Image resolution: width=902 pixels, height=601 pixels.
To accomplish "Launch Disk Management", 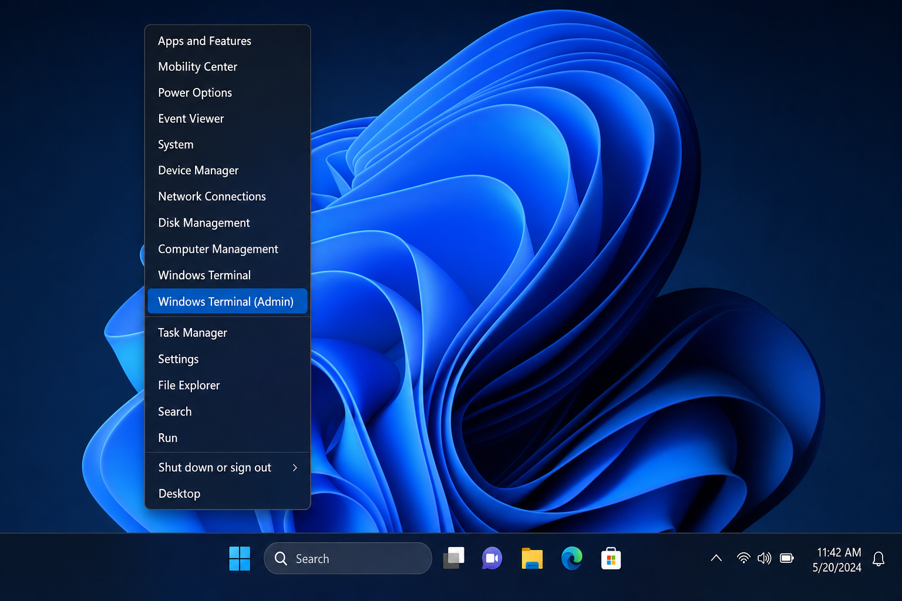I will (x=227, y=223).
